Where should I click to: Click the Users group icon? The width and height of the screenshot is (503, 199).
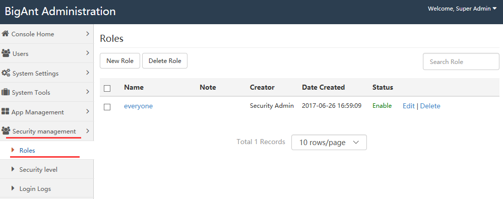pos(6,53)
